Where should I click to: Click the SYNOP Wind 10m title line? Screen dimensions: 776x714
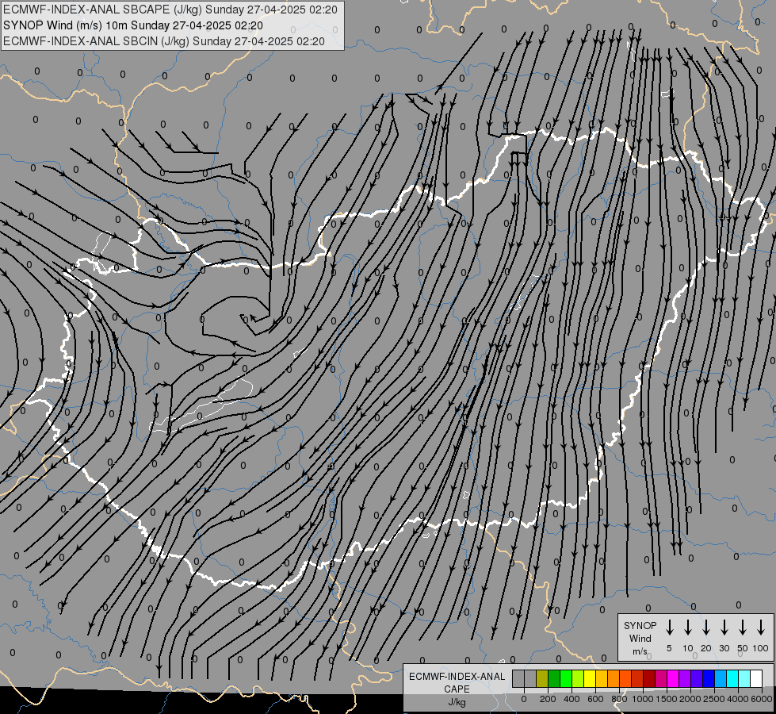coord(133,25)
